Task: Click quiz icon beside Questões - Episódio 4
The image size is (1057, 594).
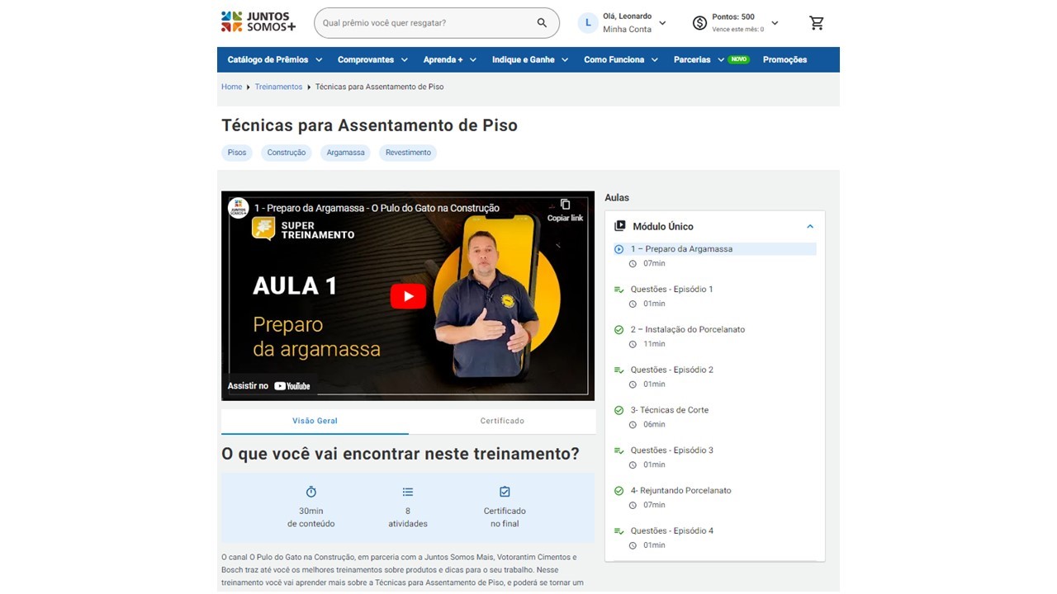Action: 619,531
